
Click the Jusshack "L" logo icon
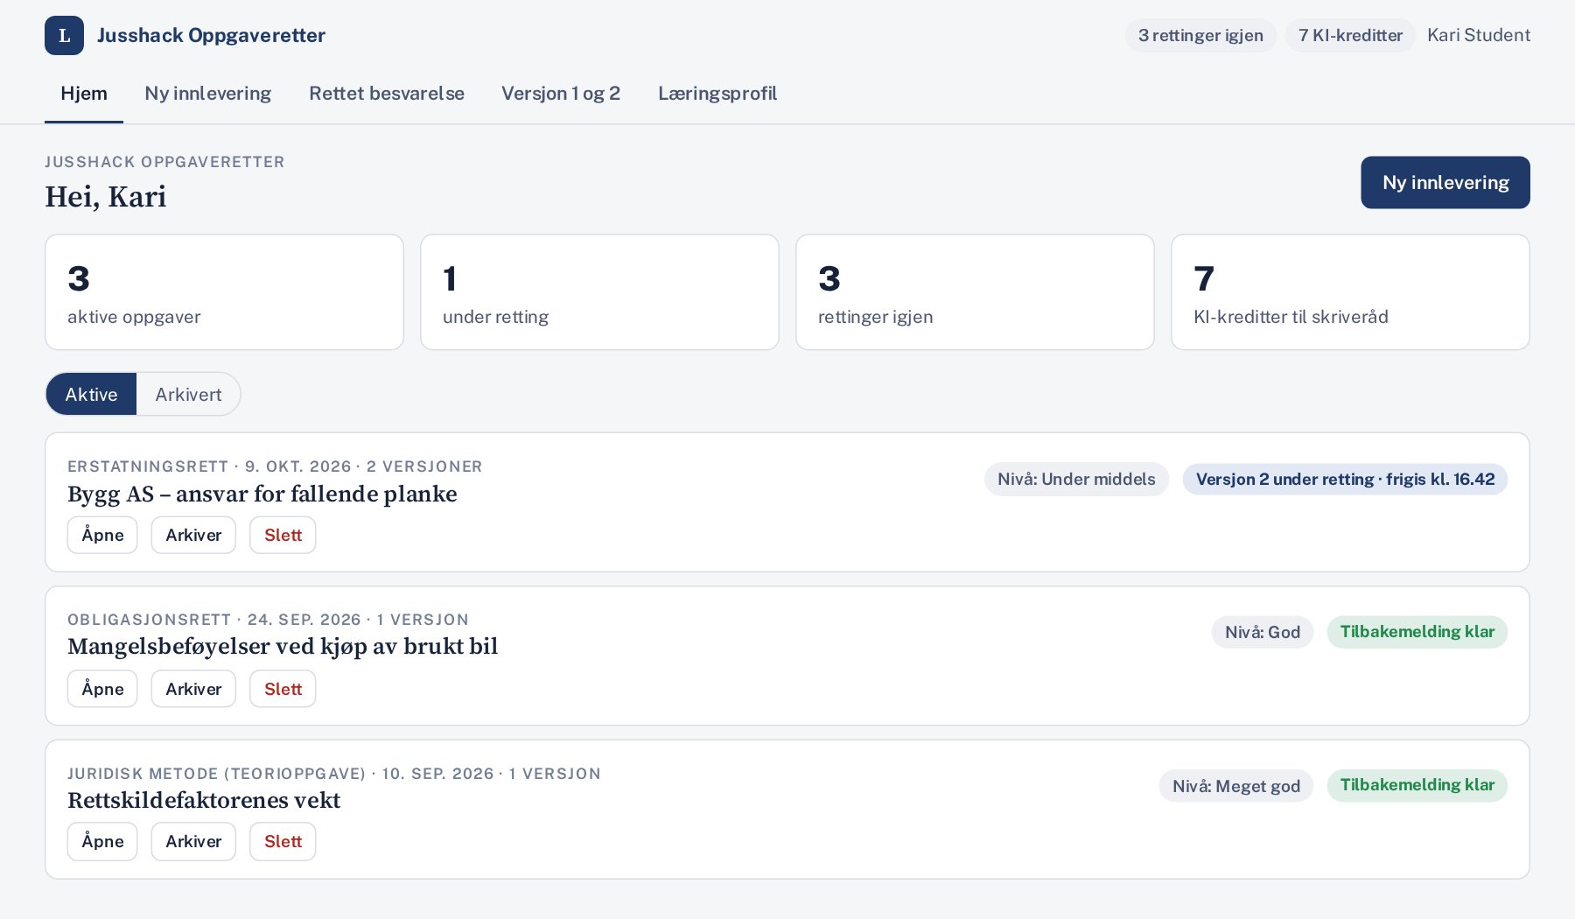point(64,35)
